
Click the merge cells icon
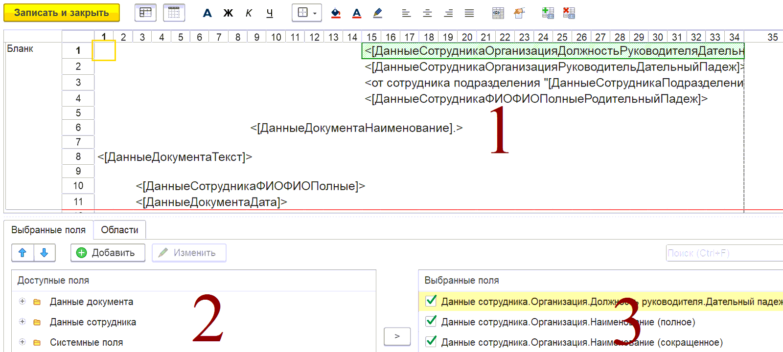pos(498,13)
